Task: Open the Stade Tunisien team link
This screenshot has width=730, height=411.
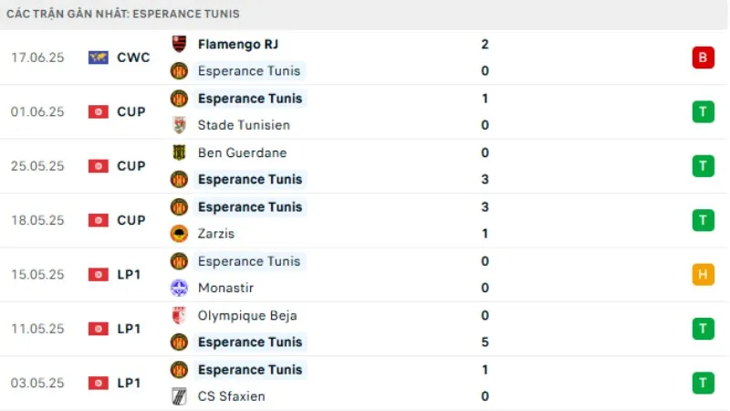Action: pyautogui.click(x=244, y=125)
